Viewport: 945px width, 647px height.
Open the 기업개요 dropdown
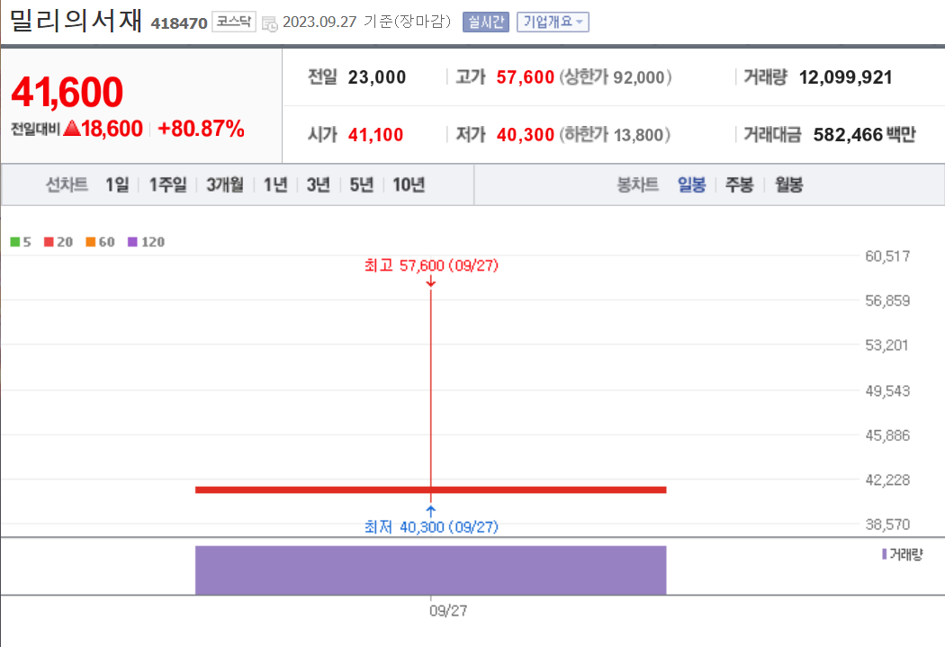[x=553, y=22]
